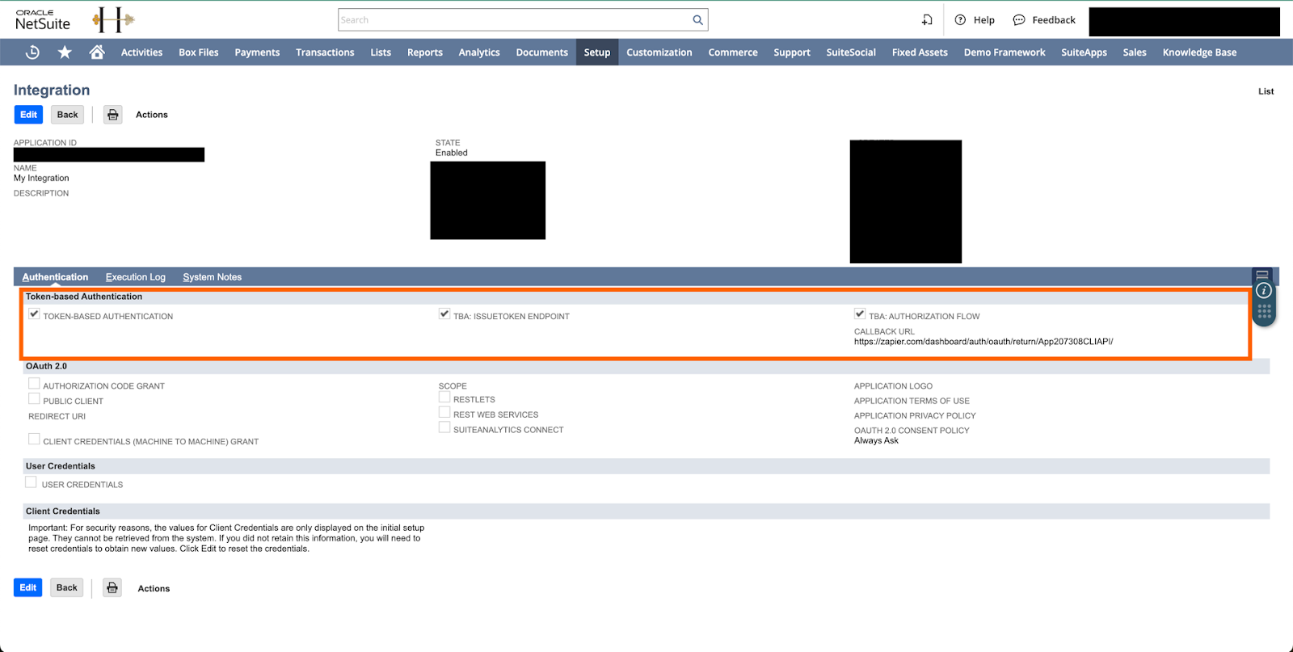Enable Client Credentials Machine to Machine Grant
The height and width of the screenshot is (652, 1293).
[x=34, y=440]
